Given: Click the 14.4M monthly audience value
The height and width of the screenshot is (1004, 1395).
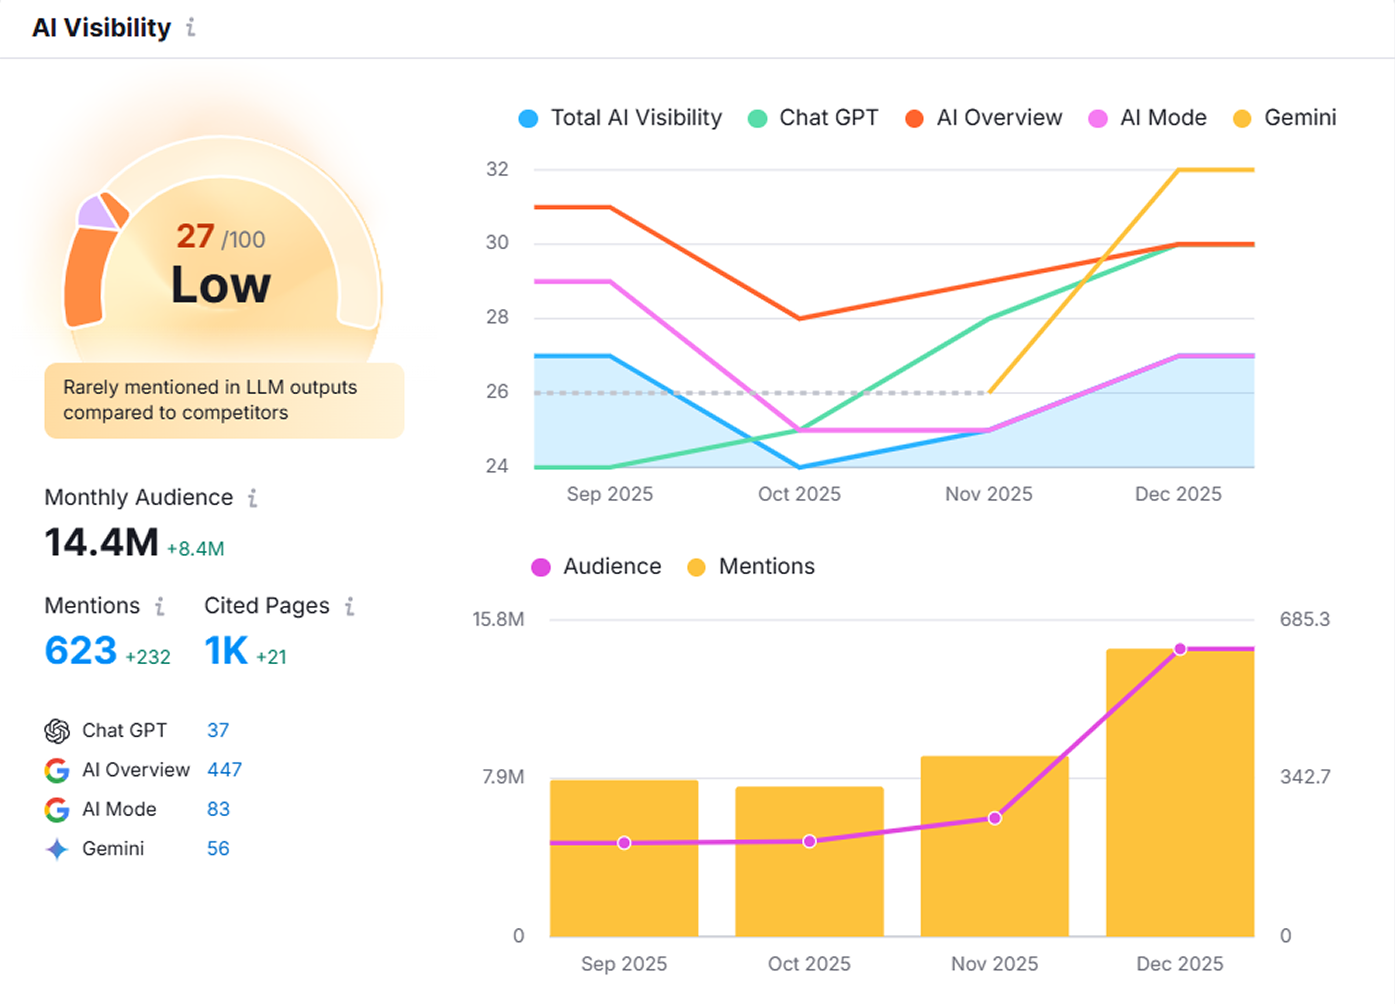Looking at the screenshot, I should pyautogui.click(x=102, y=543).
